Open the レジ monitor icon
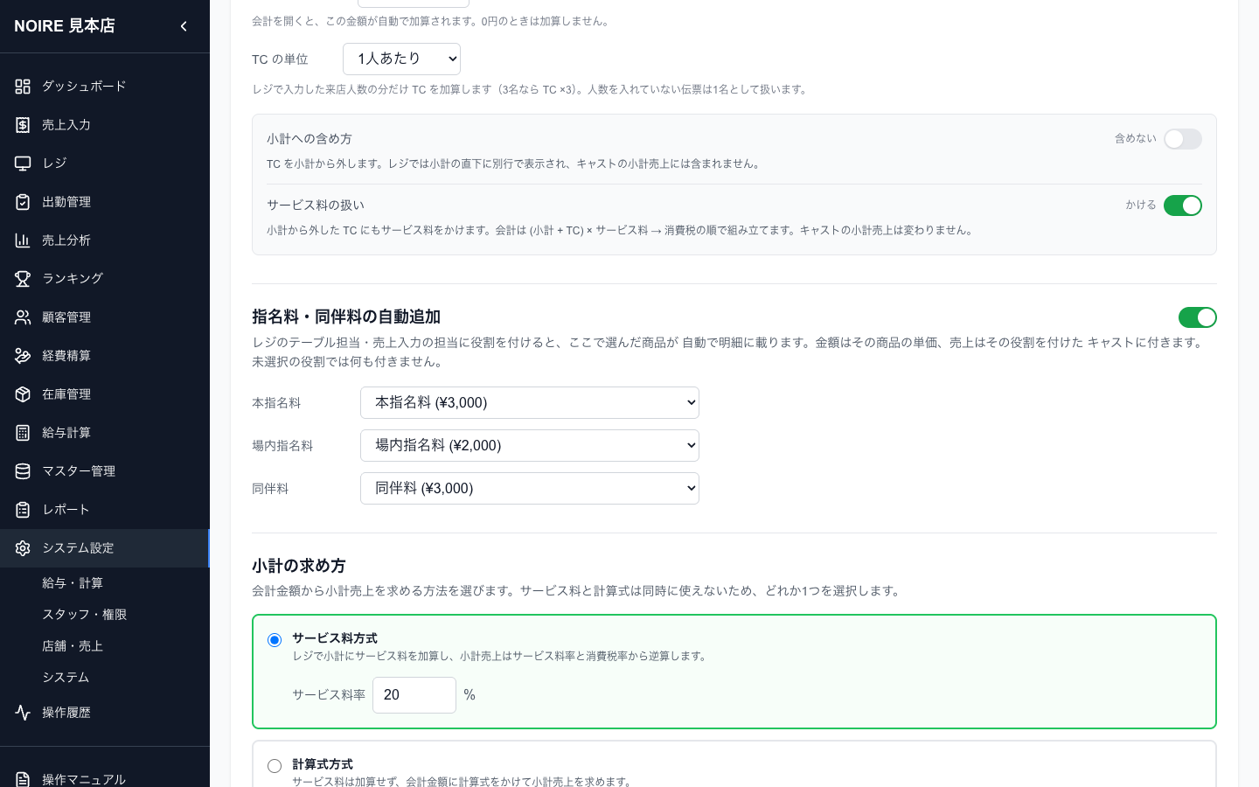The image size is (1259, 787). (23, 164)
